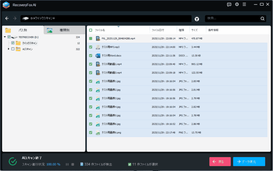
Task: Switch to the 種類別 tab
Action: click(x=64, y=30)
